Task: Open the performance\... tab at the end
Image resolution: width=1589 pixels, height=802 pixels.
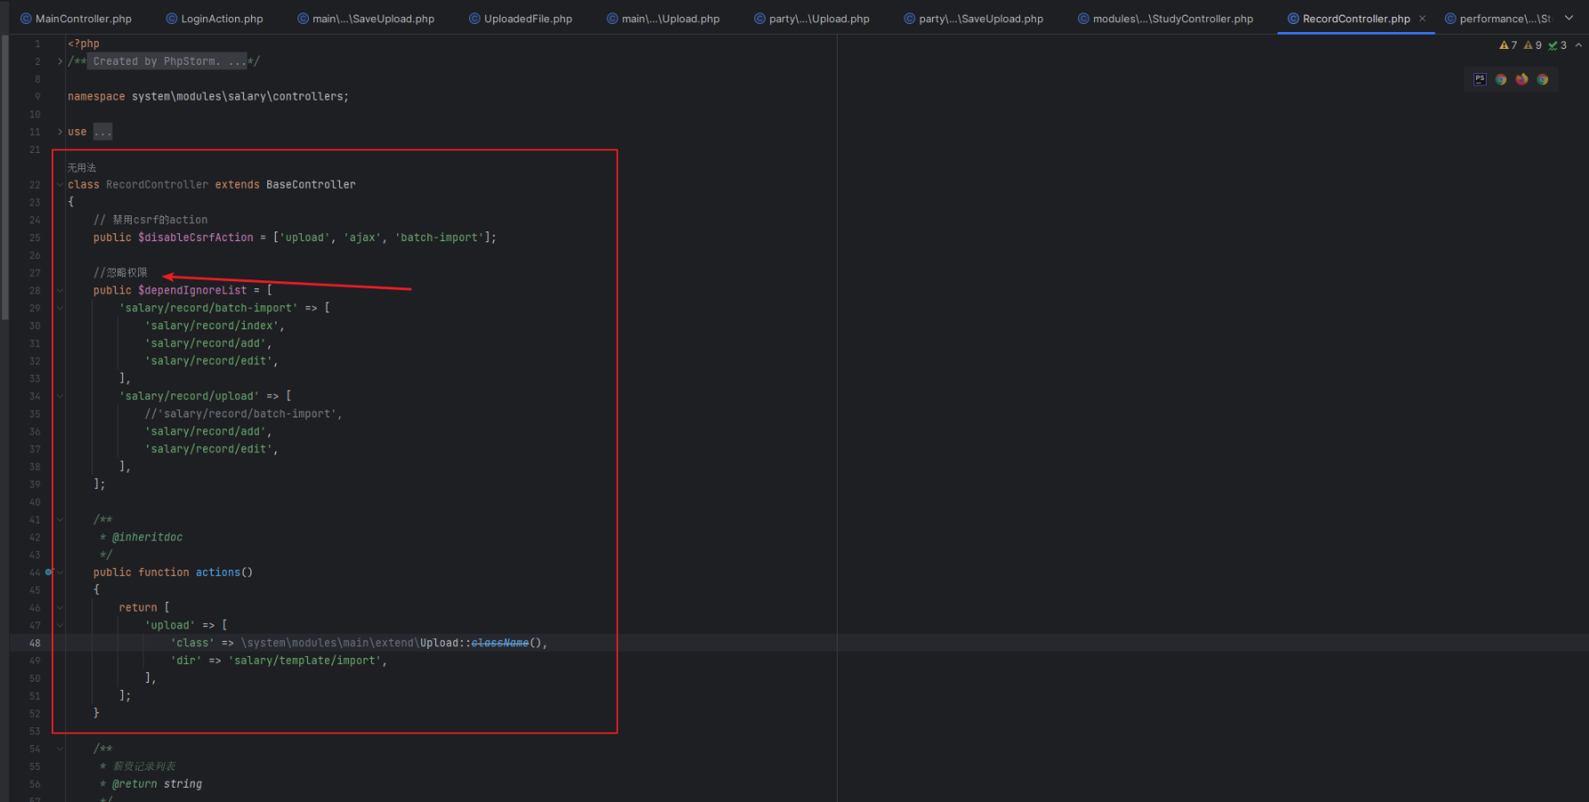Action: [x=1497, y=19]
